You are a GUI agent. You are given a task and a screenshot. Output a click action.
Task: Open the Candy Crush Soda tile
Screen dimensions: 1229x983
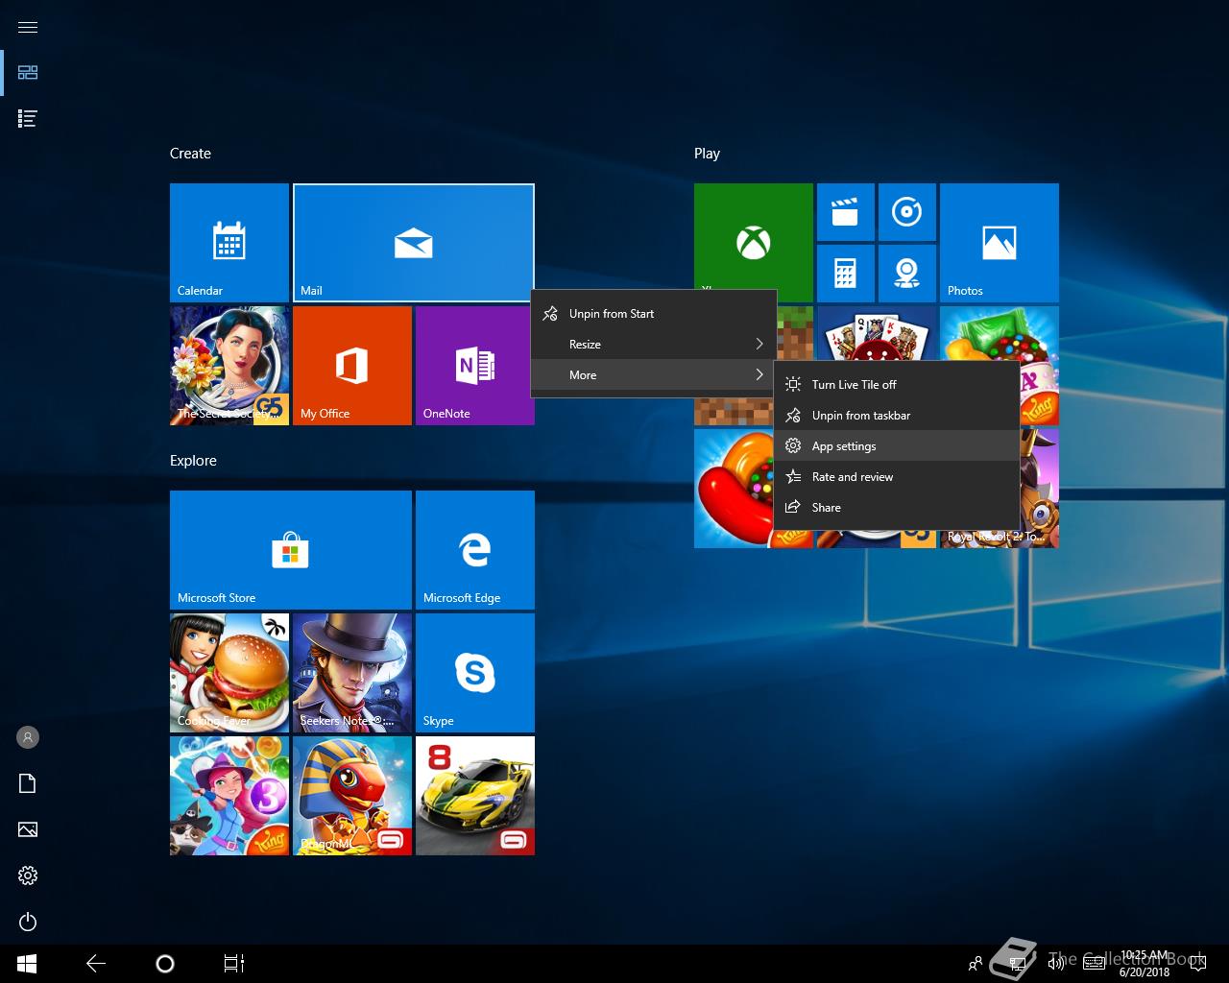coord(1000,334)
